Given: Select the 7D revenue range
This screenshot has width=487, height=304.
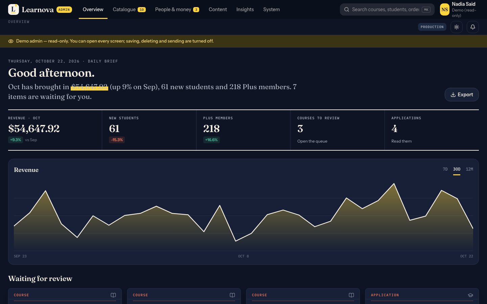Looking at the screenshot, I should click(445, 169).
